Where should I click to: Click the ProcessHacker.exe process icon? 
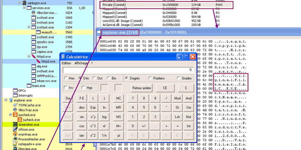click(16, 139)
